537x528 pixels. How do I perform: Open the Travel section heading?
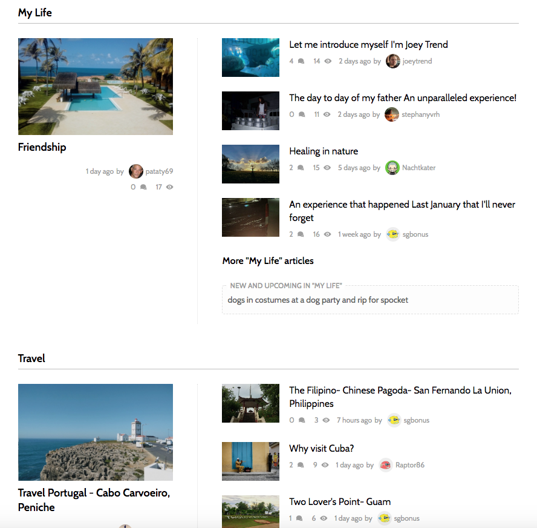tap(31, 358)
